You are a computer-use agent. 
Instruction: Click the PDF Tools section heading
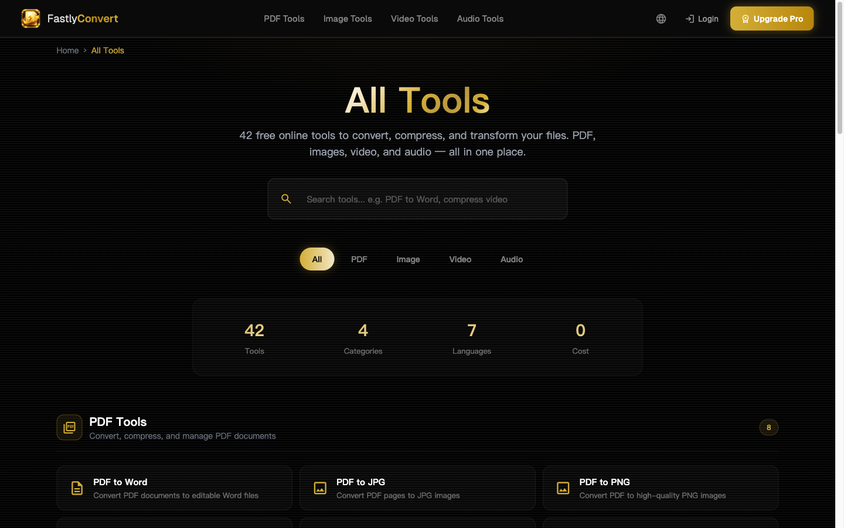pyautogui.click(x=118, y=422)
